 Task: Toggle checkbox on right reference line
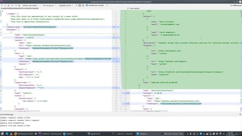pos(128,104)
